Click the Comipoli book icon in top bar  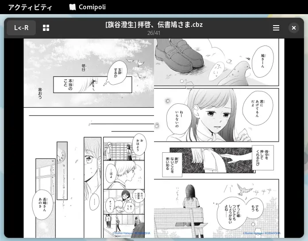coord(73,7)
